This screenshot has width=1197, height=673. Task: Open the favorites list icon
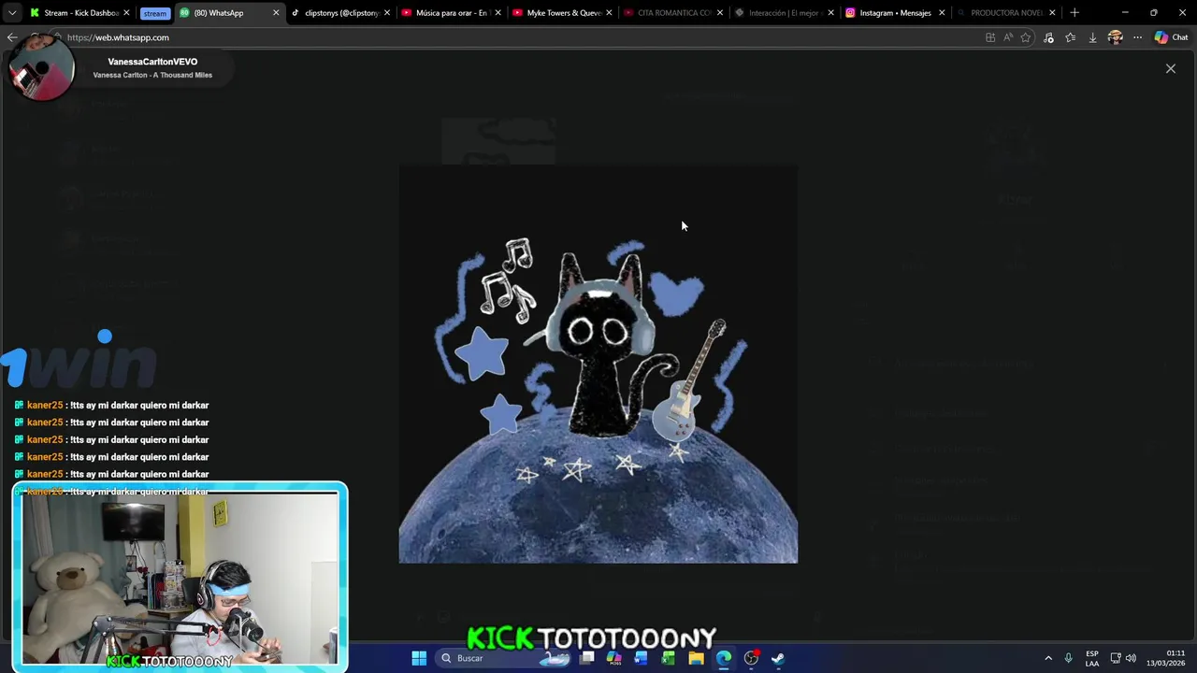1071,37
